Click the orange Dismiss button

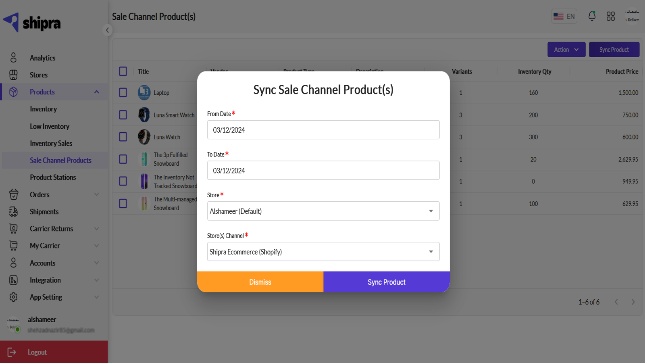tap(260, 282)
